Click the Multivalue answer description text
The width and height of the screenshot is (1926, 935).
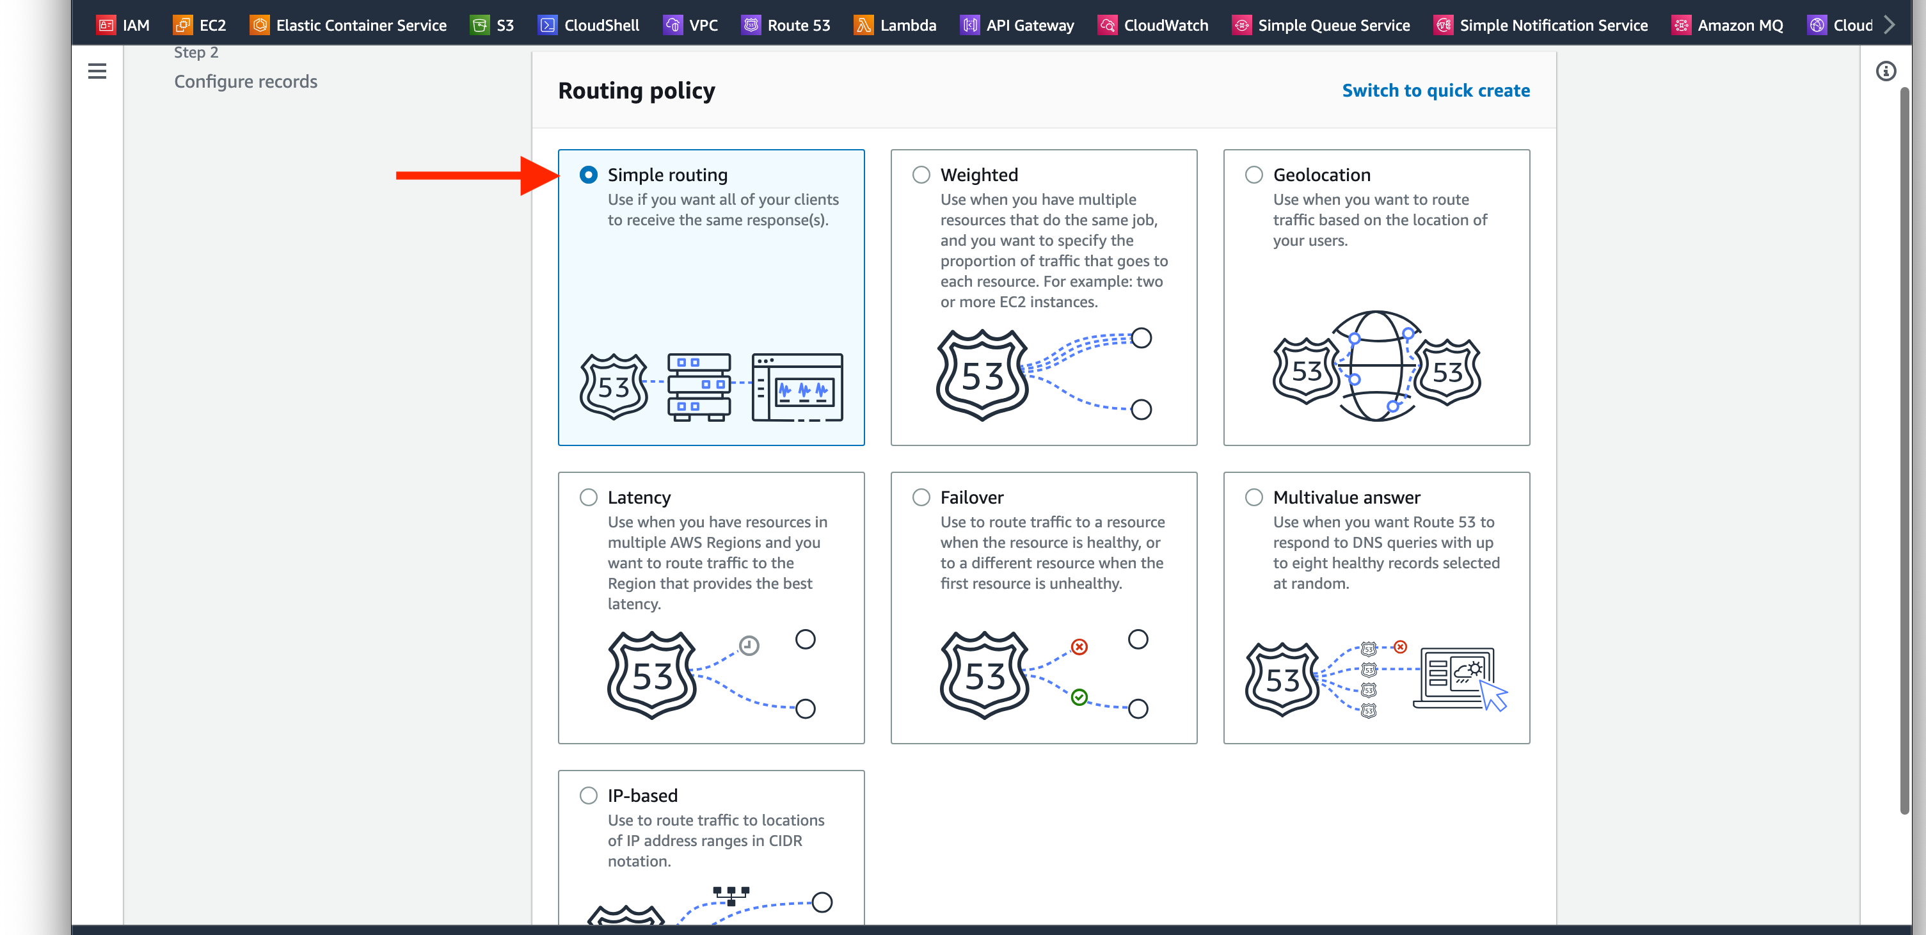click(x=1386, y=553)
